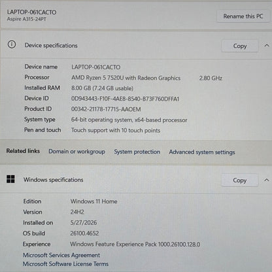This screenshot has height=272, width=272.
Task: Open Microsoft Software License Terms link
Action: (65, 264)
